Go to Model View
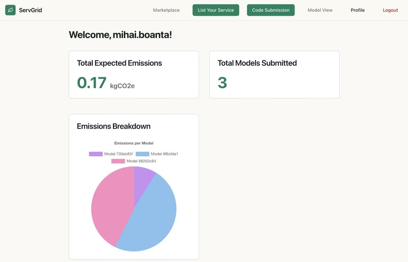This screenshot has width=408, height=262. (x=320, y=10)
